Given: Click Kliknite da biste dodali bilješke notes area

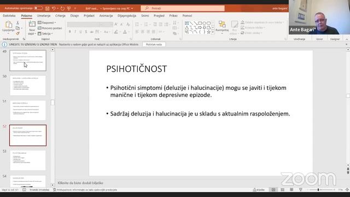Looking at the screenshot, I should point(80,183).
